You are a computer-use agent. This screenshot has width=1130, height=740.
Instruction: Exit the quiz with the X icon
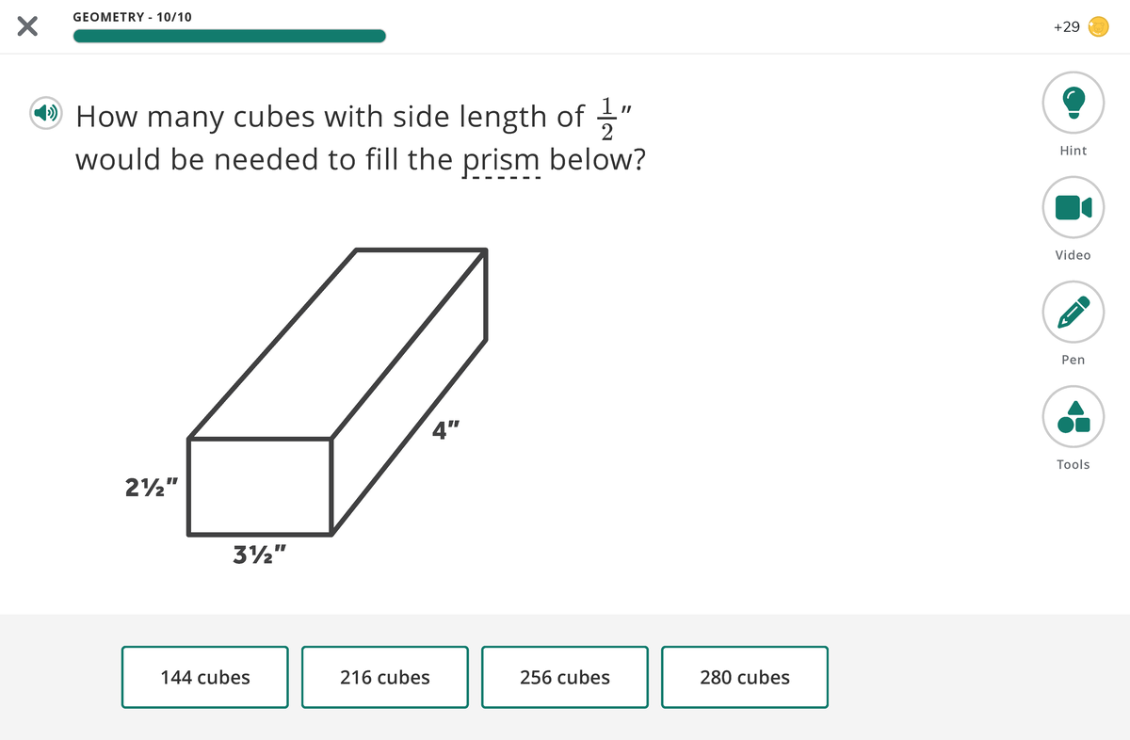point(27,25)
